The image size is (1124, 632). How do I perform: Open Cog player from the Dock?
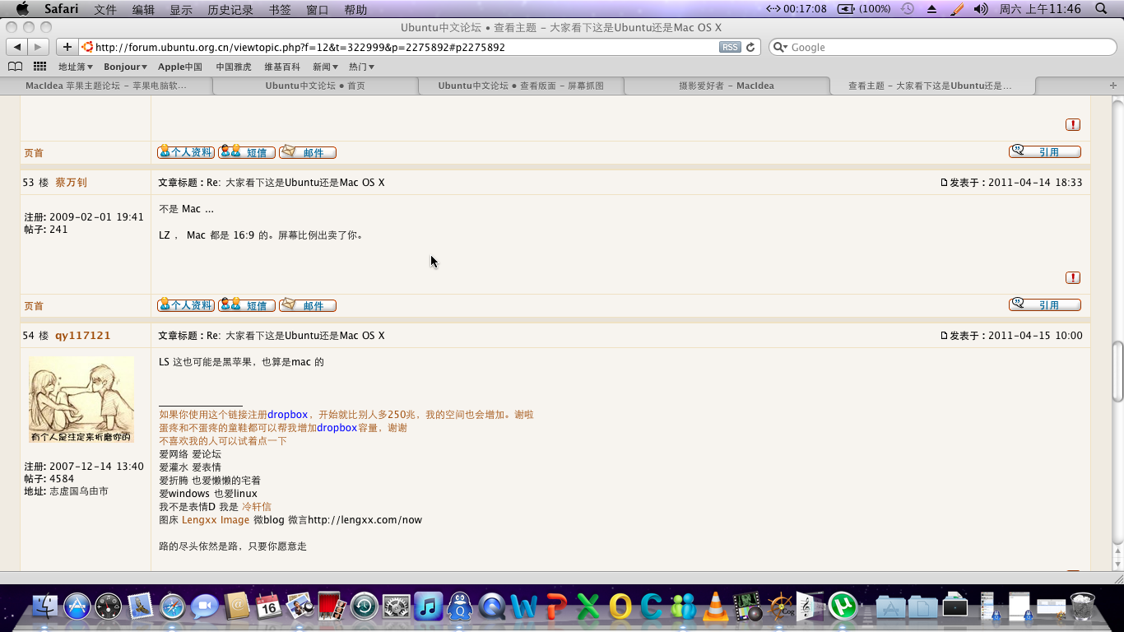pyautogui.click(x=780, y=608)
